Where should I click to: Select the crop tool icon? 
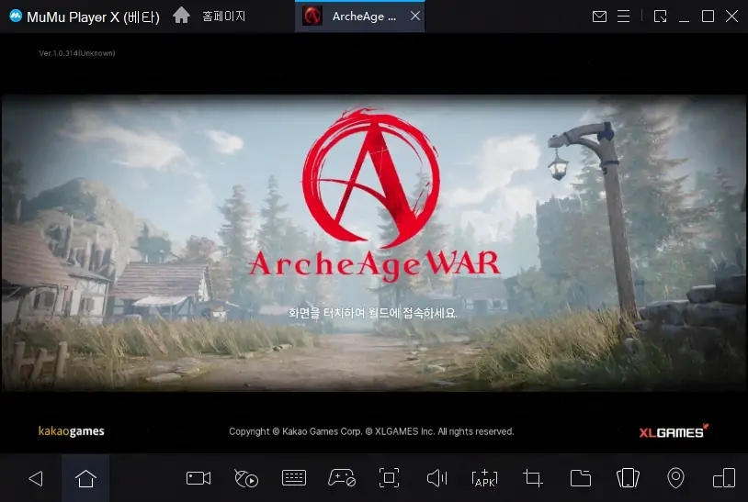tap(532, 478)
